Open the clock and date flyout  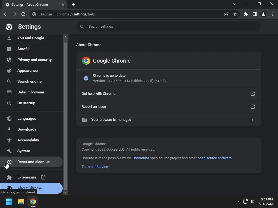click(x=266, y=201)
